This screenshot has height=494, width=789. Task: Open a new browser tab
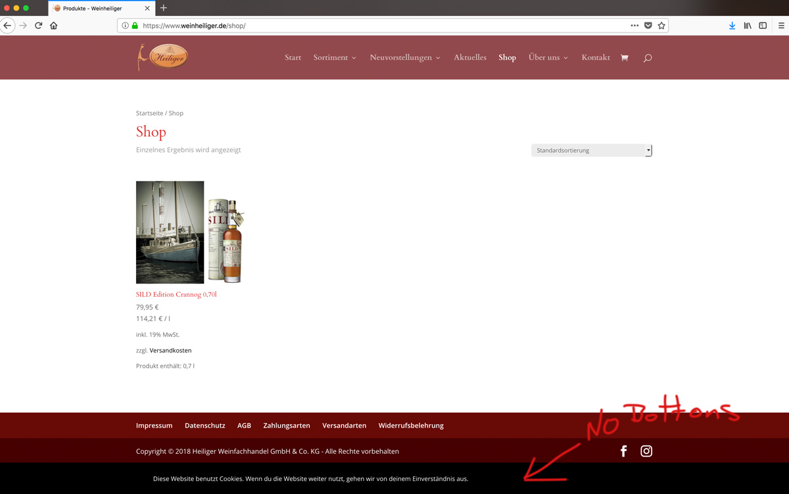tap(164, 8)
